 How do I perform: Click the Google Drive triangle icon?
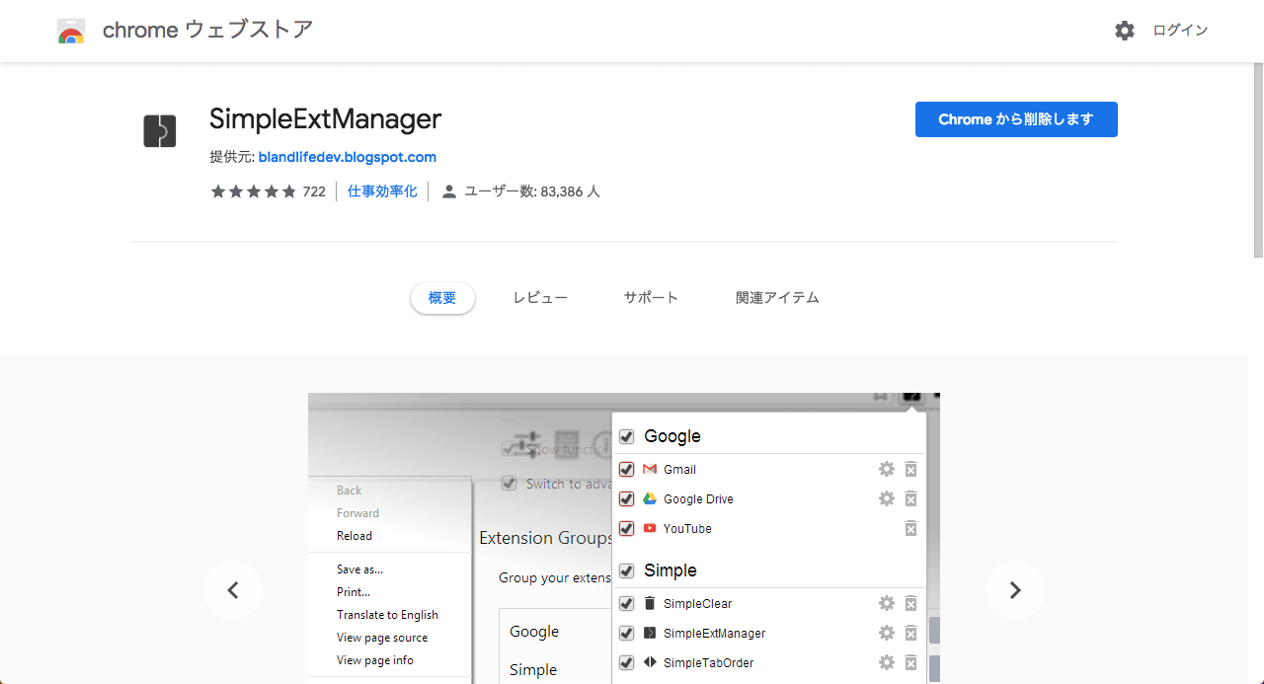pos(650,499)
